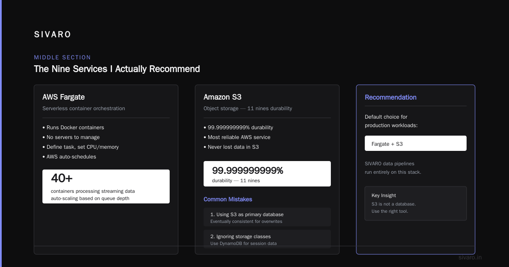
Task: Click the large 99.999999999% figure
Action: click(x=248, y=171)
